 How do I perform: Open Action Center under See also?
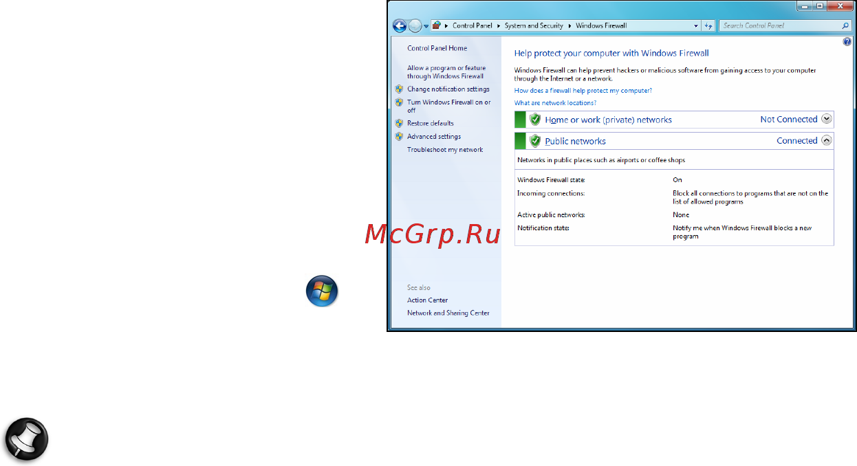coord(427,300)
